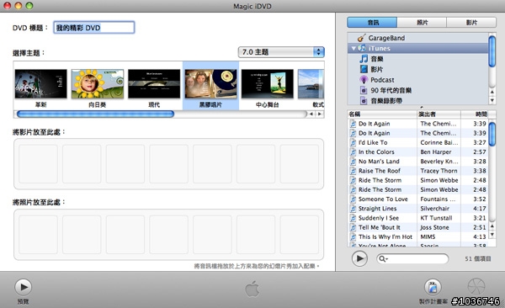The image size is (505, 308).
Task: Click the Preview play button at bottom left
Action: [x=24, y=287]
